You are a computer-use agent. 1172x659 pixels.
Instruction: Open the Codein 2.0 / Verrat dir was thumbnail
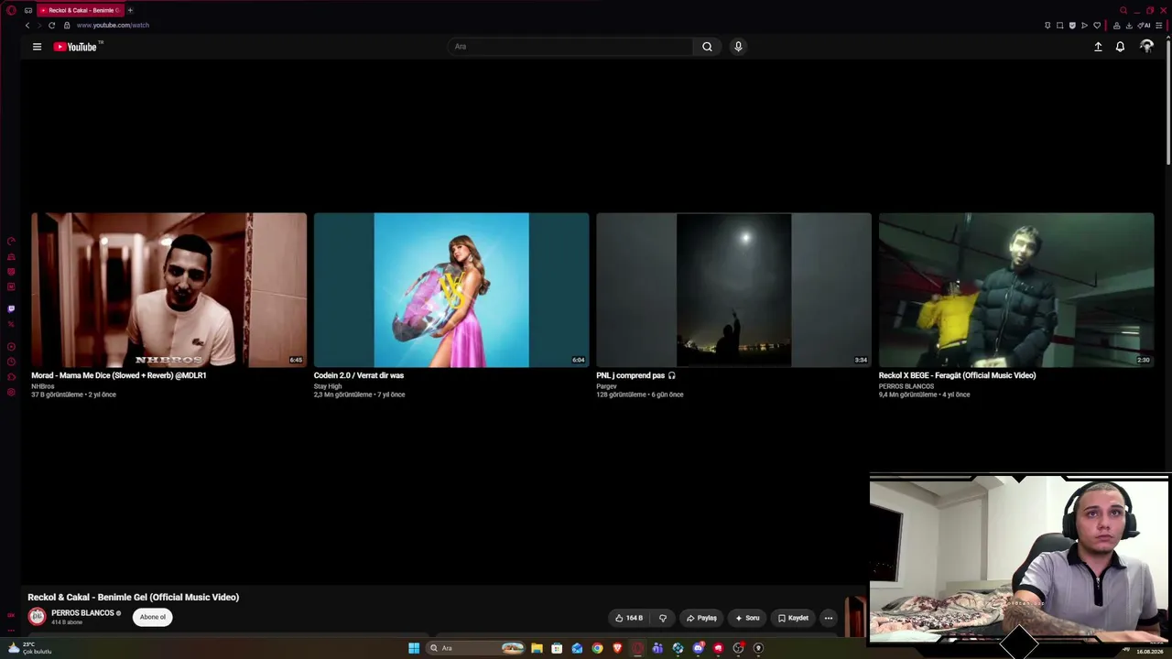tap(451, 290)
